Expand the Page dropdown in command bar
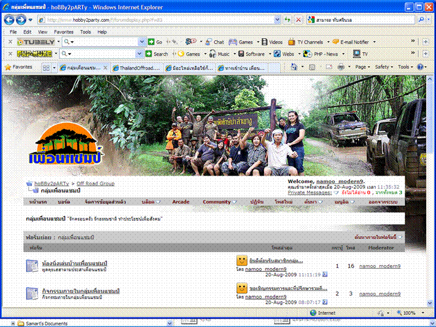 pyautogui.click(x=362, y=67)
